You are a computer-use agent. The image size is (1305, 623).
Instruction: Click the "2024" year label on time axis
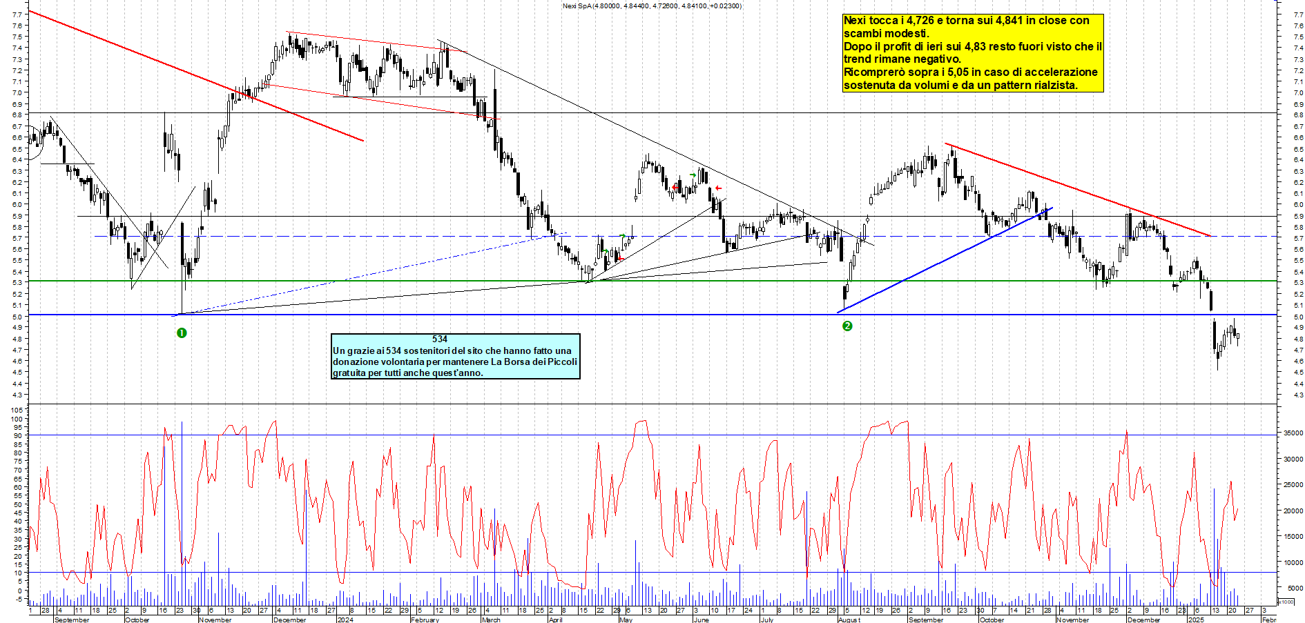point(345,620)
